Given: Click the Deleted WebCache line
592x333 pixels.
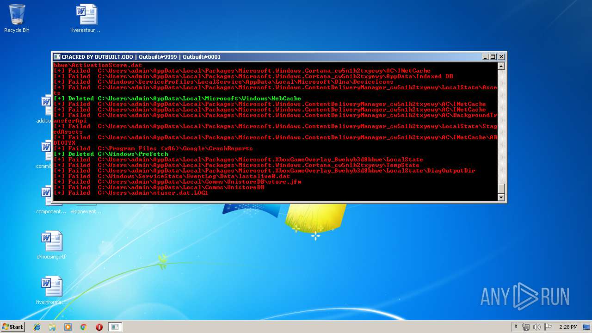Looking at the screenshot, I should 177,99.
